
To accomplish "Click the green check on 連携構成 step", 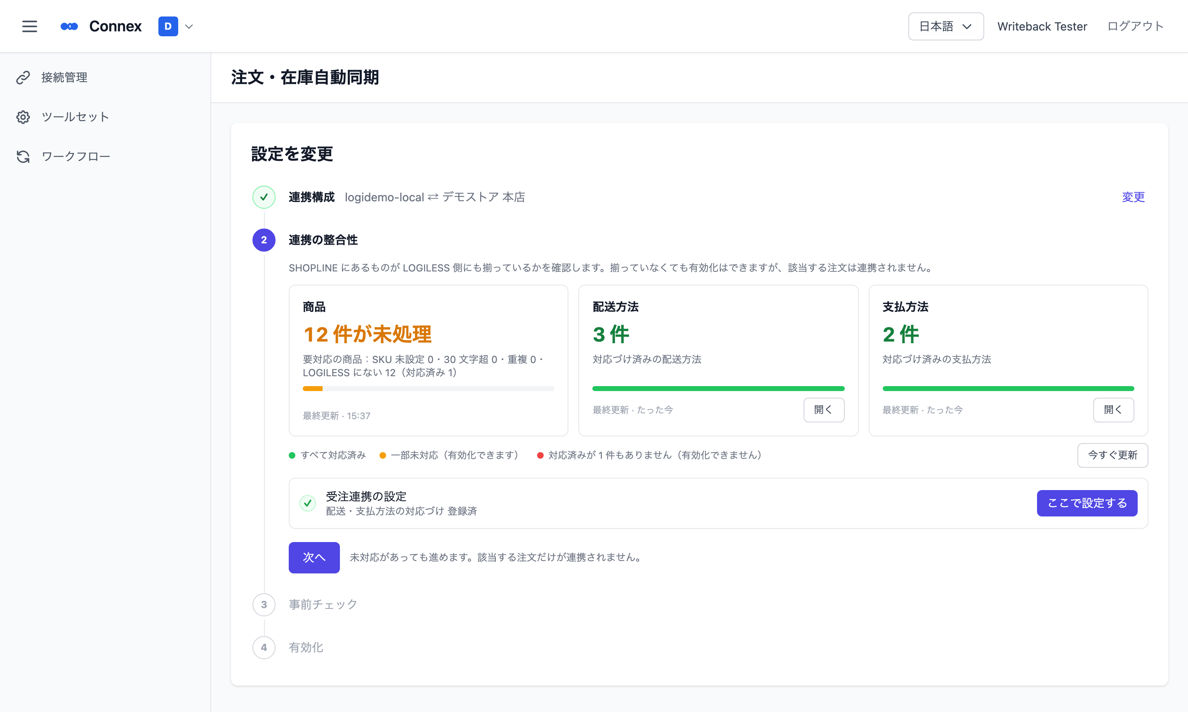I will 264,197.
